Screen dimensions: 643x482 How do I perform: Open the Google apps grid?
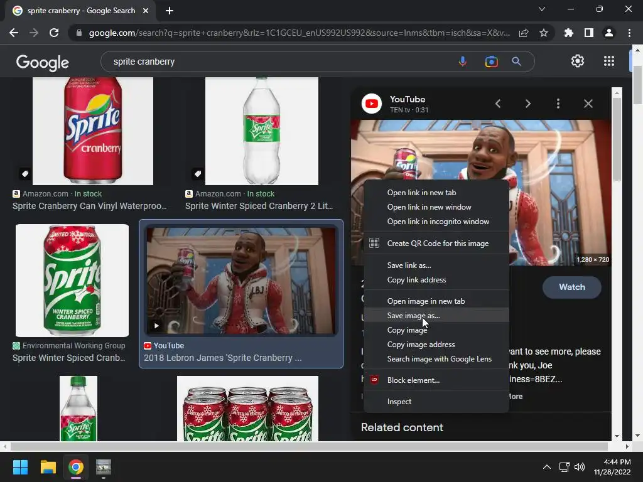(609, 61)
